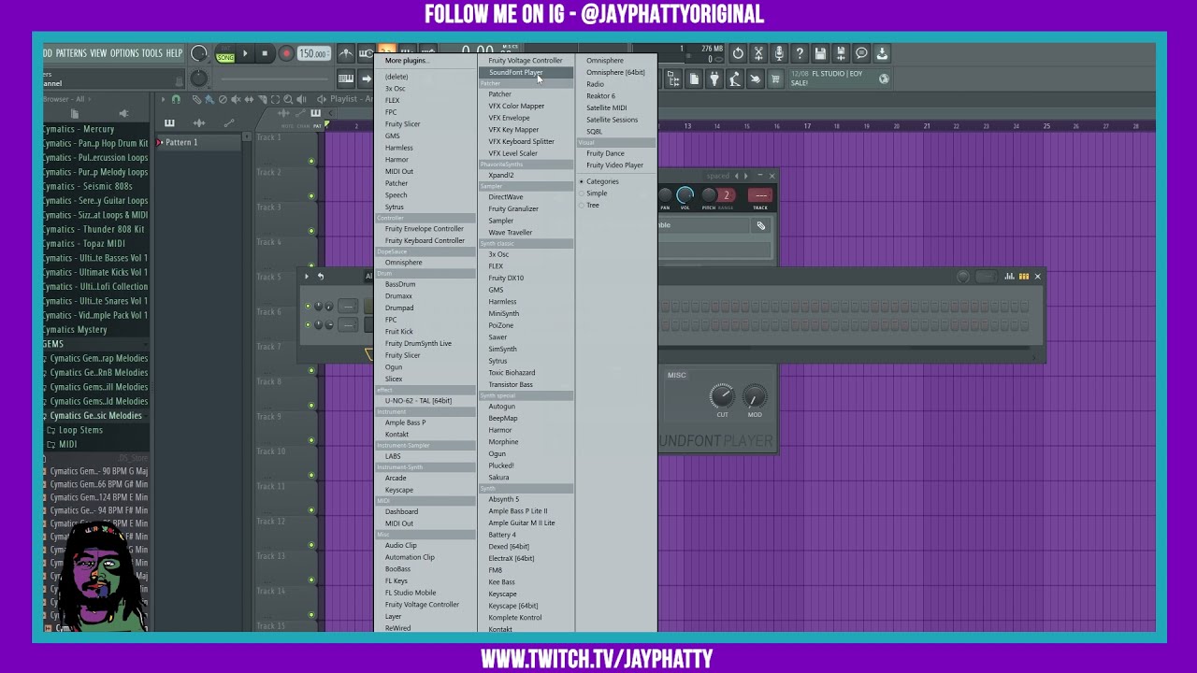This screenshot has width=1197, height=673.
Task: Toggle Track 3 mute green light
Action: pyautogui.click(x=311, y=231)
